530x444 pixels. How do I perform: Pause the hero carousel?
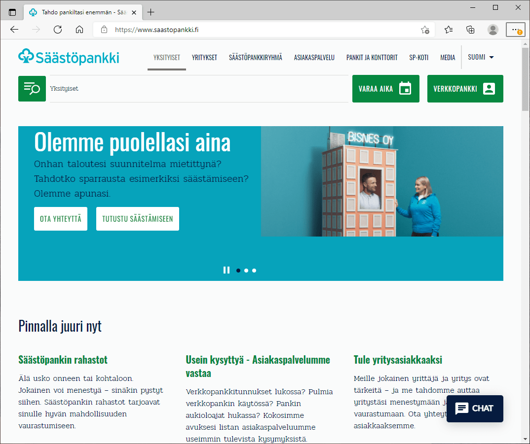[227, 270]
